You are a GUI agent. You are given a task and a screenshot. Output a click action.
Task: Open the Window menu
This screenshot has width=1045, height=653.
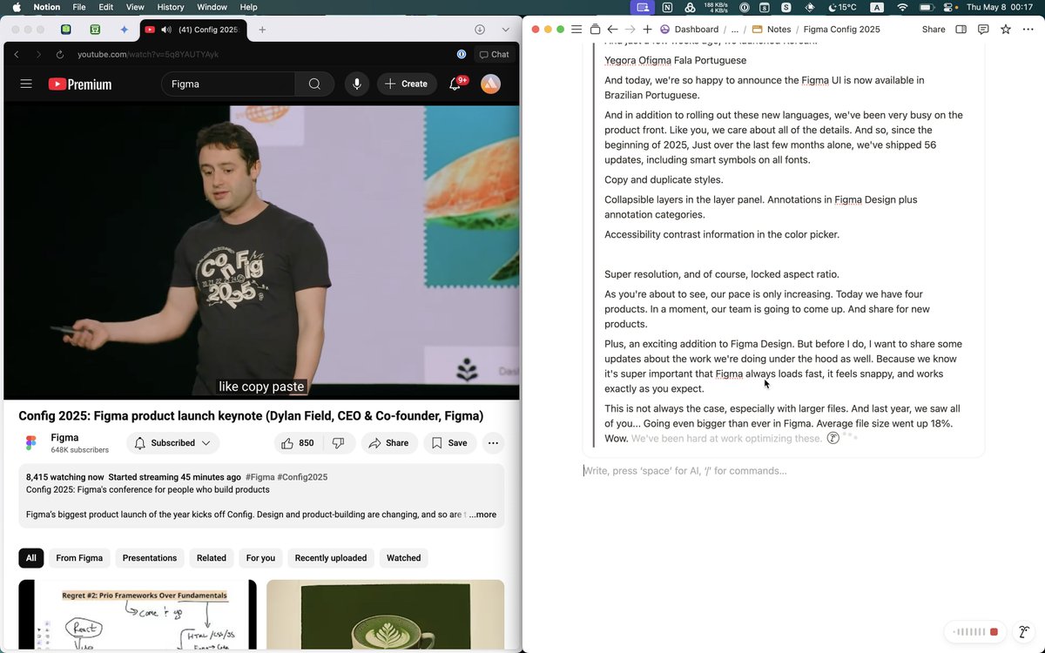(x=212, y=7)
